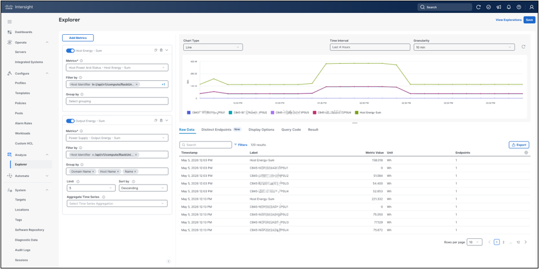Switch to the Query Code tab

pyautogui.click(x=291, y=130)
